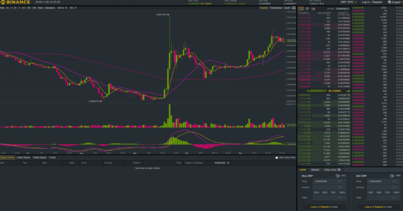403x211 pixels.
Task: Toggle the Hide Other Pairs checkbox
Action: click(x=277, y=157)
